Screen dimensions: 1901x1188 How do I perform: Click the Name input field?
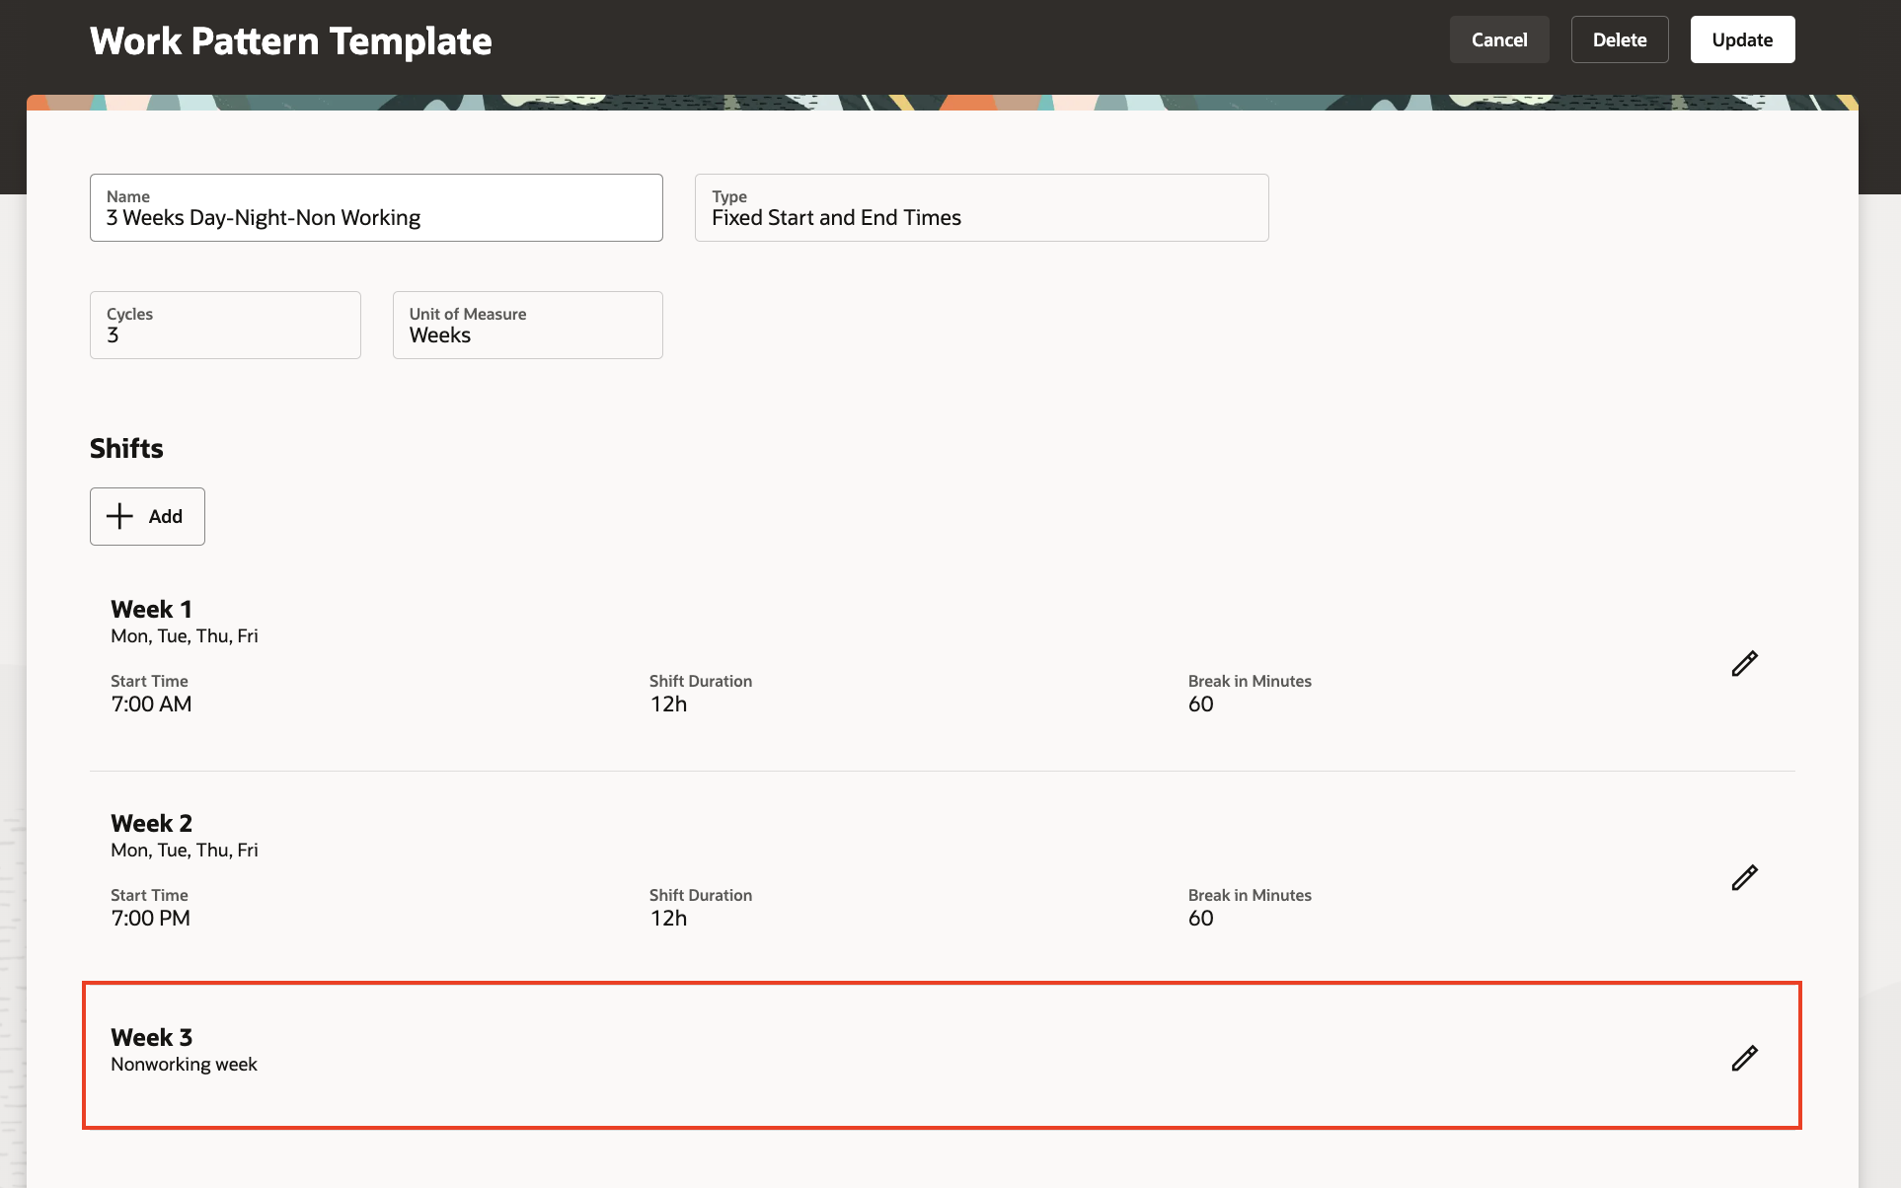375,208
